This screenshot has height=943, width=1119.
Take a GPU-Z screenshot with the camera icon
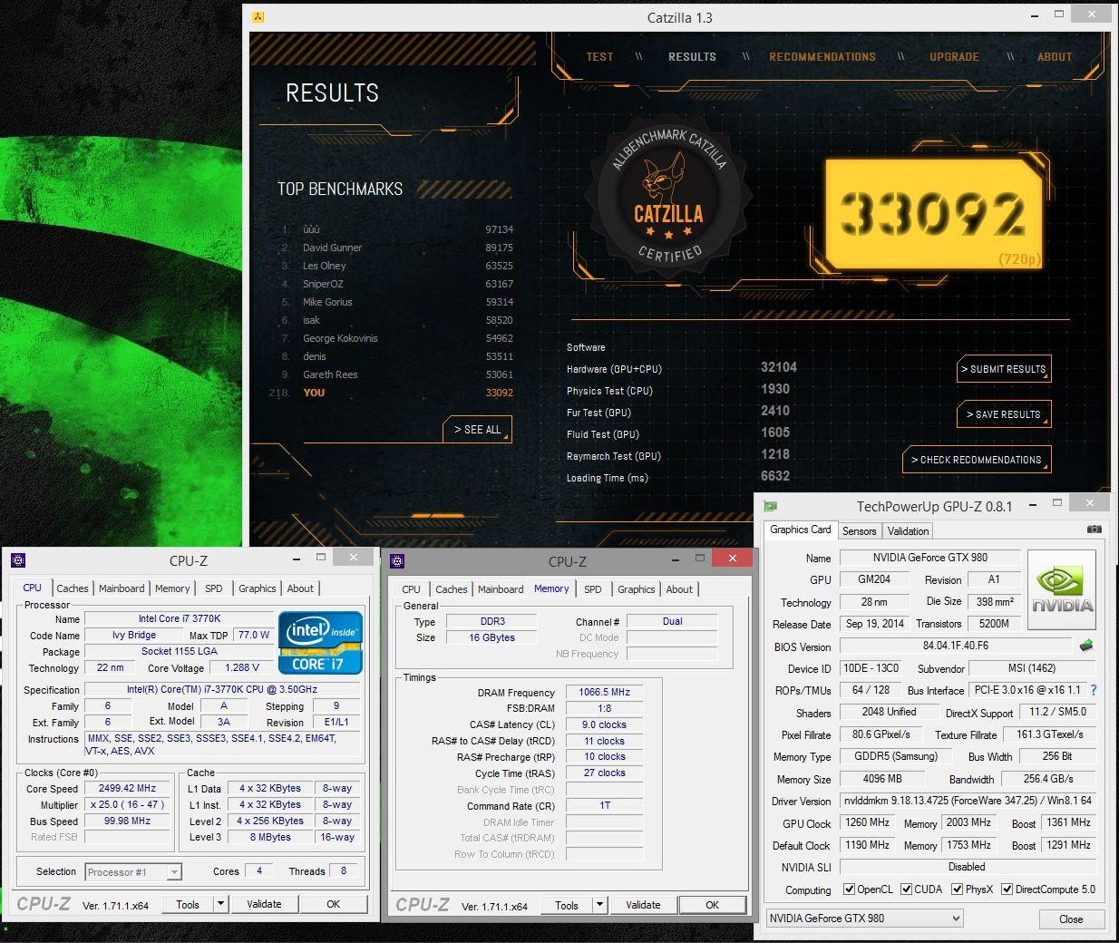point(1094,529)
